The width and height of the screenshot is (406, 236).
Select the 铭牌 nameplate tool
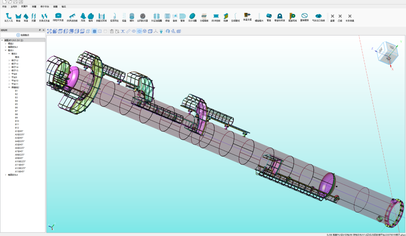tap(226, 18)
